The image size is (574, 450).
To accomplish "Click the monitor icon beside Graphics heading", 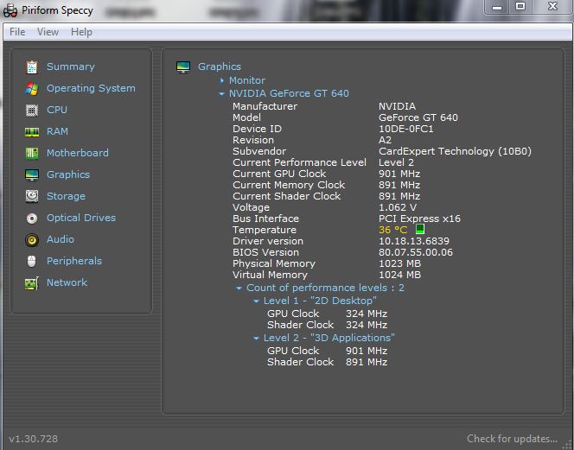I will (x=183, y=67).
